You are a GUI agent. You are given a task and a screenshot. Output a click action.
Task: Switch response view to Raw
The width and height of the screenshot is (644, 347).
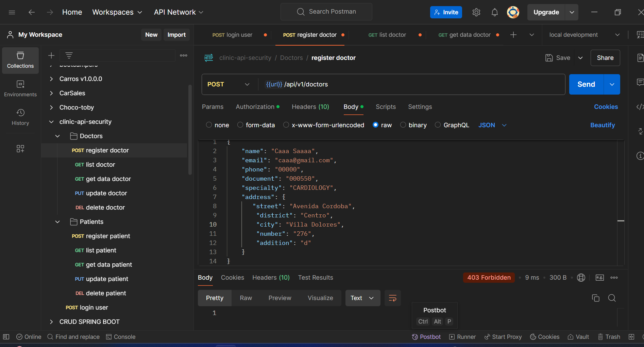coord(246,298)
